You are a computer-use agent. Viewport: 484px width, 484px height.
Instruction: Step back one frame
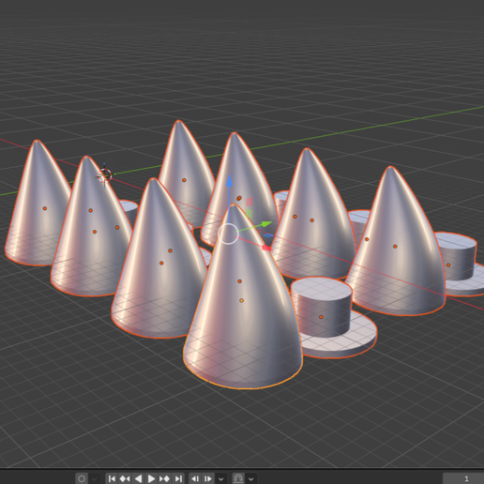[195, 478]
